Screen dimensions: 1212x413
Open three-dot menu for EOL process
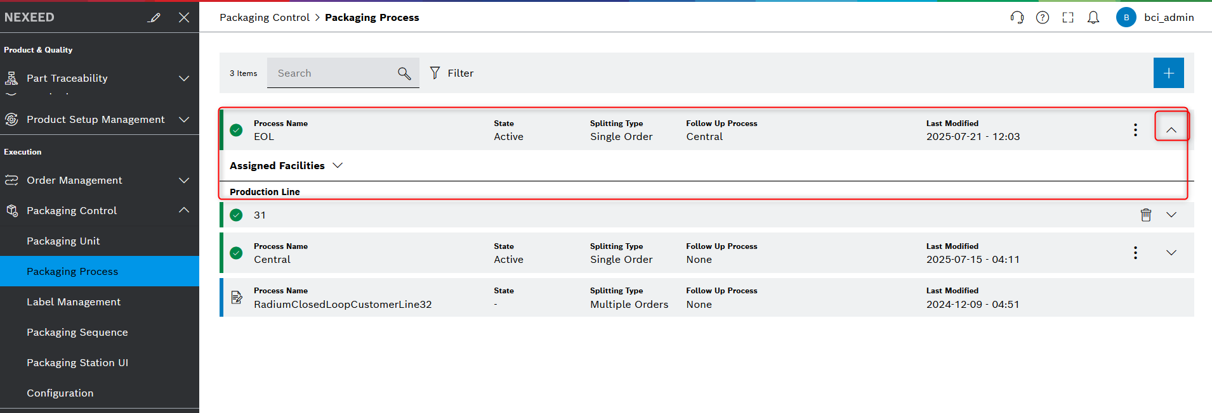click(1135, 130)
